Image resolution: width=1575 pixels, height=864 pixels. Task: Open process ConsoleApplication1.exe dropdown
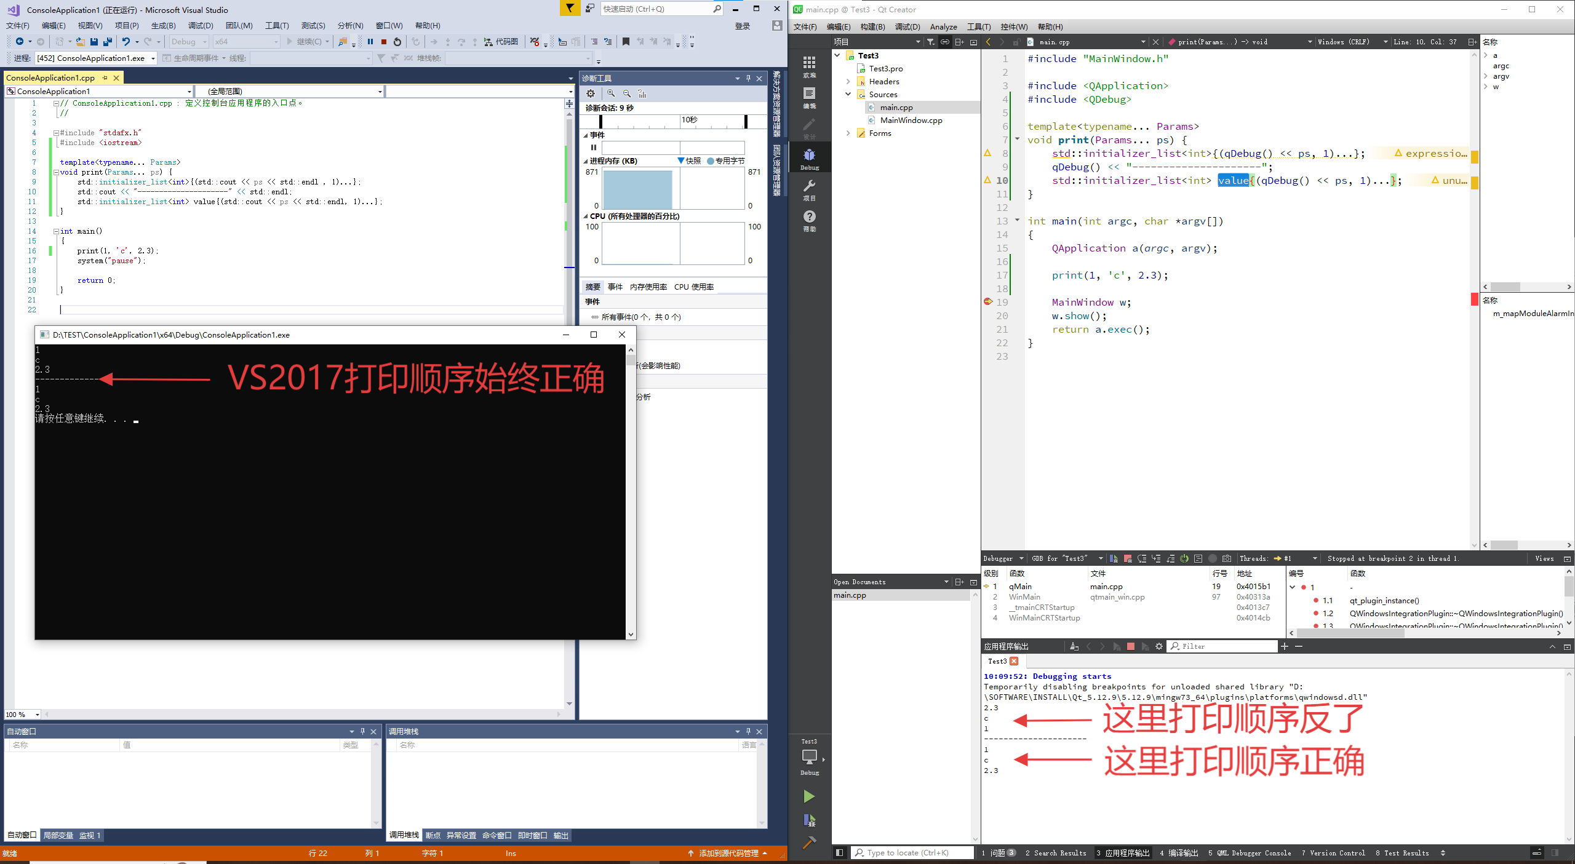point(95,58)
